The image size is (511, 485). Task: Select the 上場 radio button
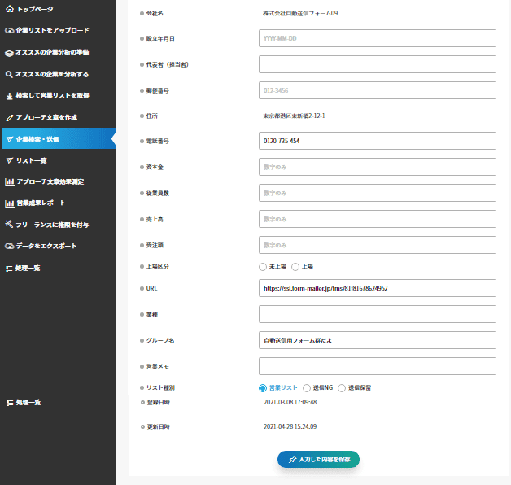(x=295, y=267)
